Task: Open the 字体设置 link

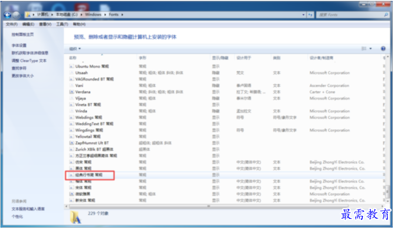Action: point(19,45)
